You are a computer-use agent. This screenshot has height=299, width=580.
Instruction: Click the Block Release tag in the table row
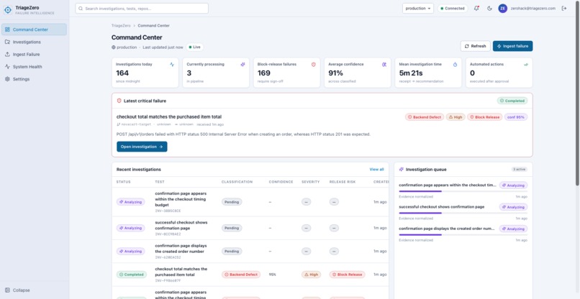pyautogui.click(x=348, y=275)
